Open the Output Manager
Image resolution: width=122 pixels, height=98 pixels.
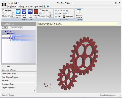79,12
